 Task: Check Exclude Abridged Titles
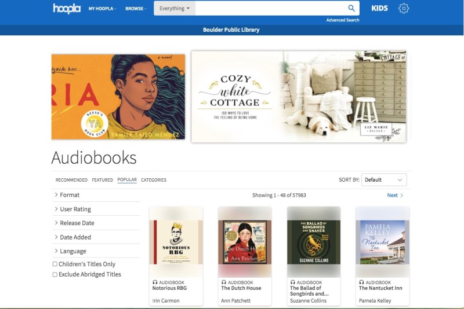point(55,274)
